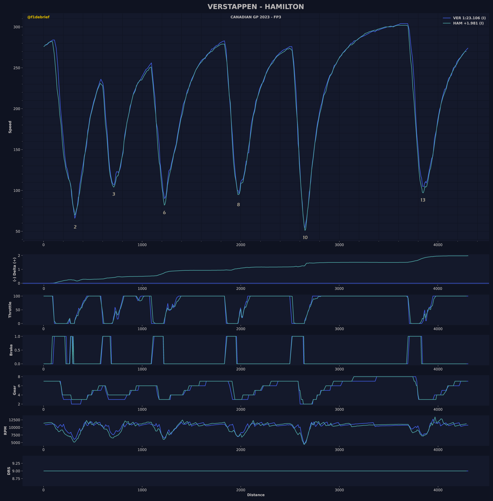Click the Brake y-axis label
Screen dimensions: 493x501
coord(11,350)
